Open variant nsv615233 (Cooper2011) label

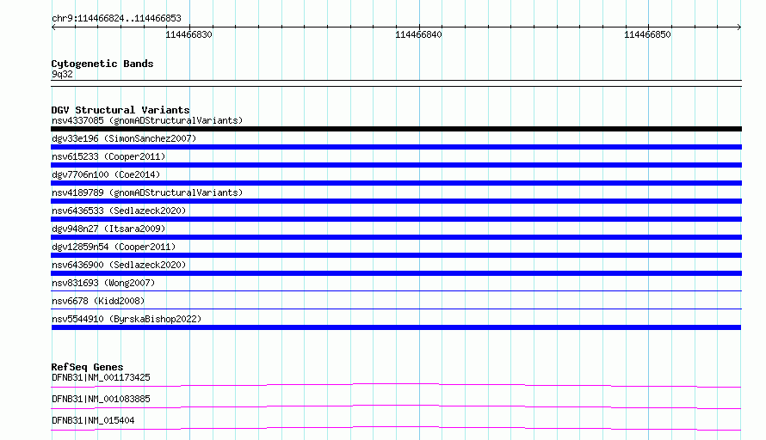pyautogui.click(x=108, y=156)
